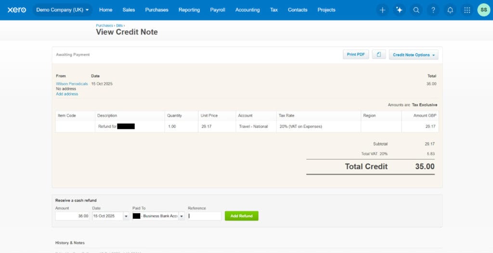Open the help question mark icon
Viewport: 493px width, 253px height.
click(x=433, y=10)
